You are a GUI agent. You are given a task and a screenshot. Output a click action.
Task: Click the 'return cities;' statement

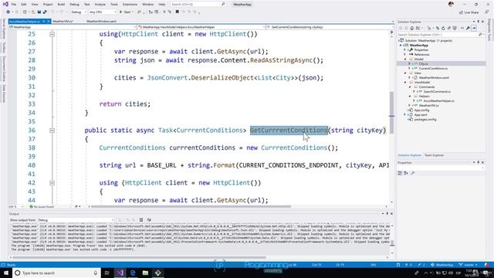tap(125, 104)
